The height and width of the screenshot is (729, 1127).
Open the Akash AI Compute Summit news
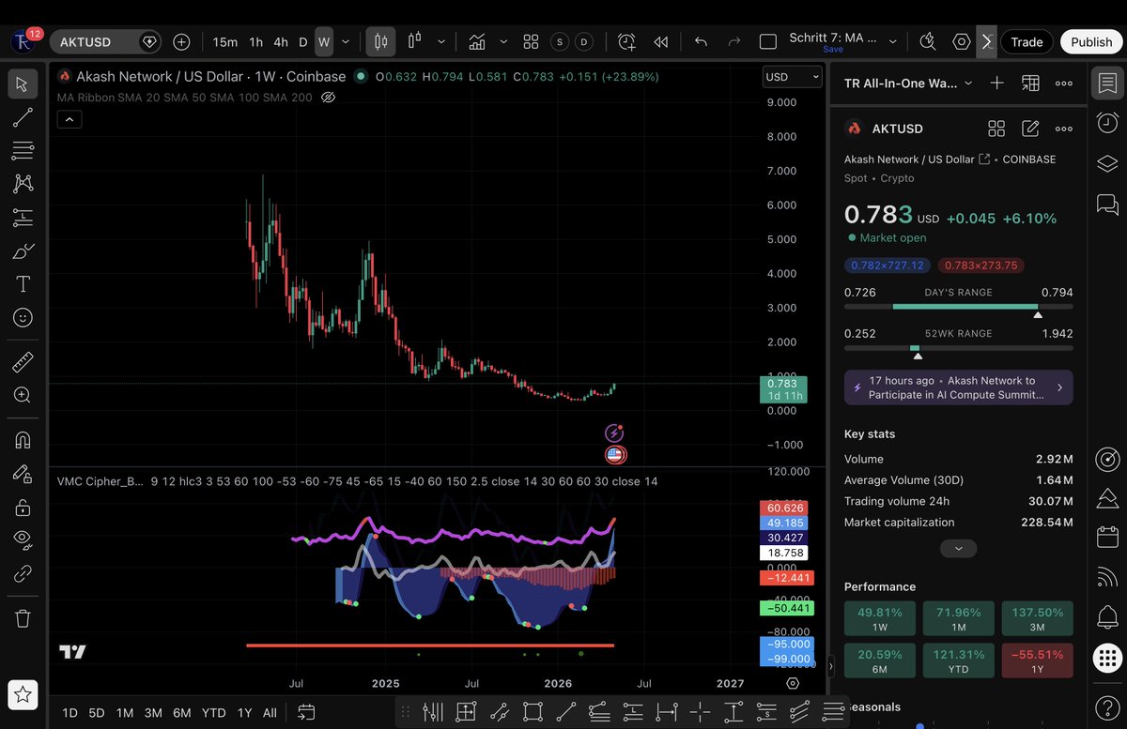coord(959,387)
